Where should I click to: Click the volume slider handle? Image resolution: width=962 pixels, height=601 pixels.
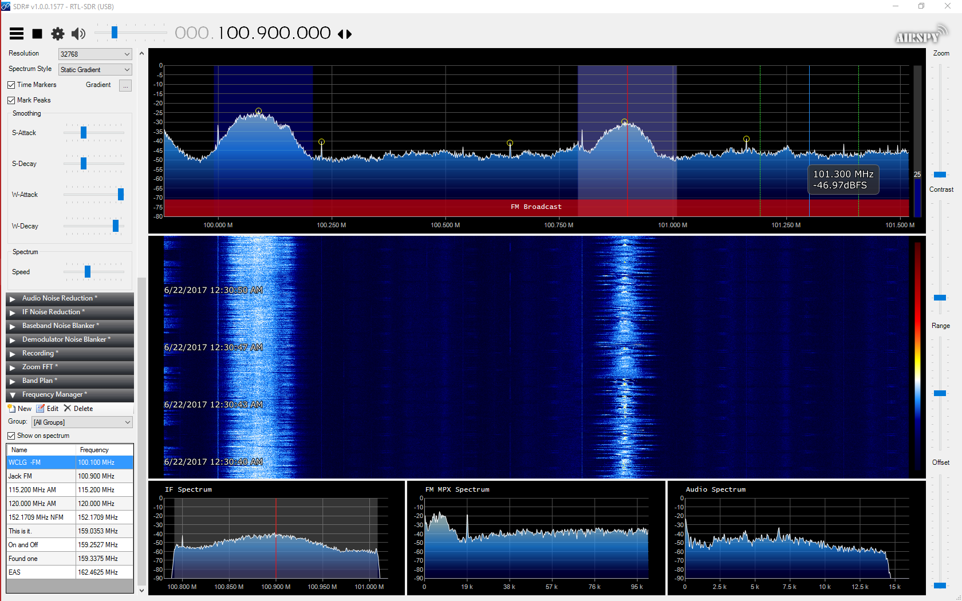click(115, 33)
